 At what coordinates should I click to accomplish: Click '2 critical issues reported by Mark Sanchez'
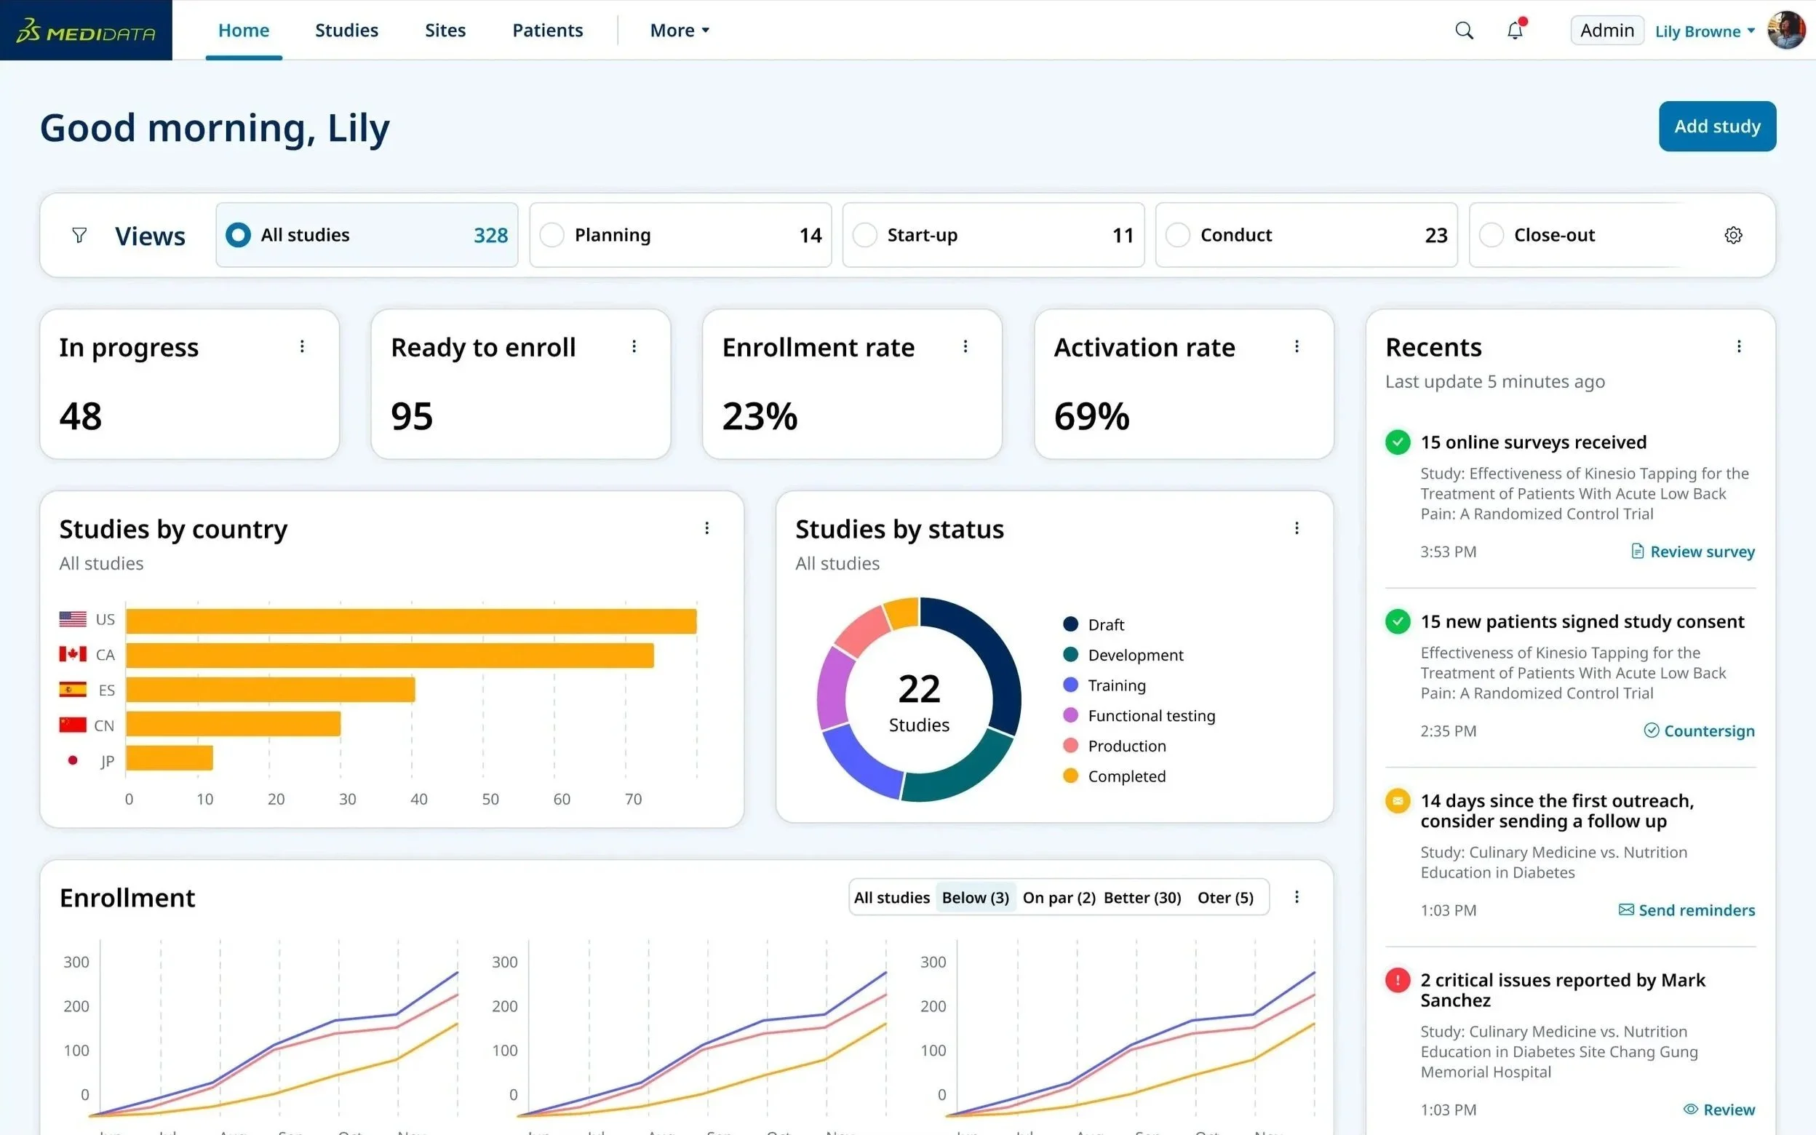pyautogui.click(x=1562, y=990)
